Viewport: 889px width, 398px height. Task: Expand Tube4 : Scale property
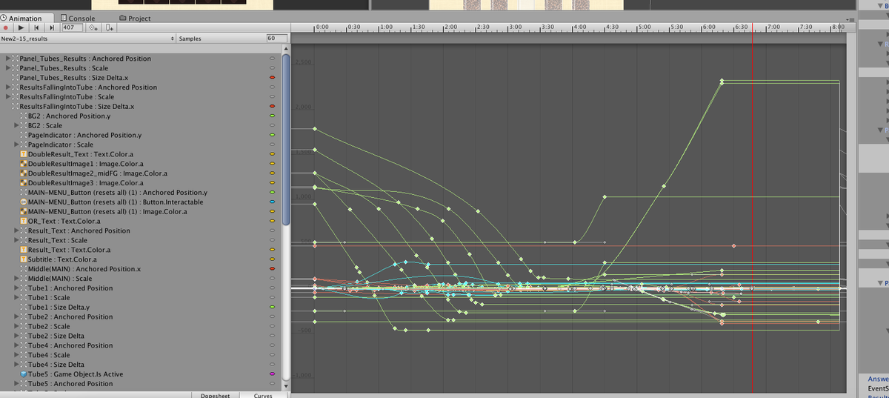(x=16, y=355)
